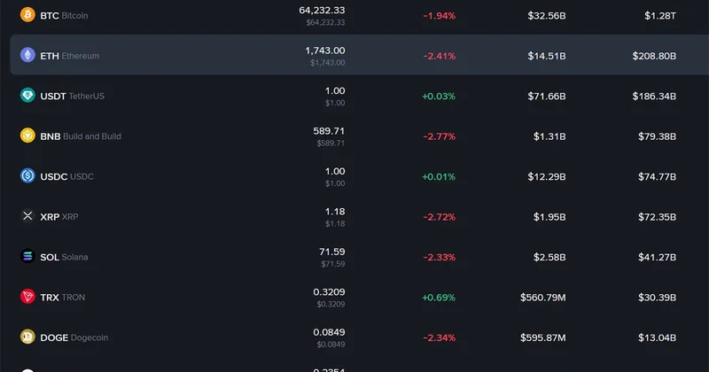Click the $79.38B BNB market cap

pyautogui.click(x=657, y=136)
